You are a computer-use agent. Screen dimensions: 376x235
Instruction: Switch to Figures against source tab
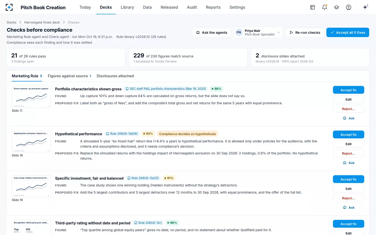tap(69, 76)
